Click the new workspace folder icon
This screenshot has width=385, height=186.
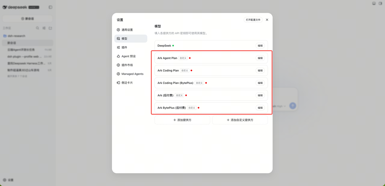(x=50, y=28)
